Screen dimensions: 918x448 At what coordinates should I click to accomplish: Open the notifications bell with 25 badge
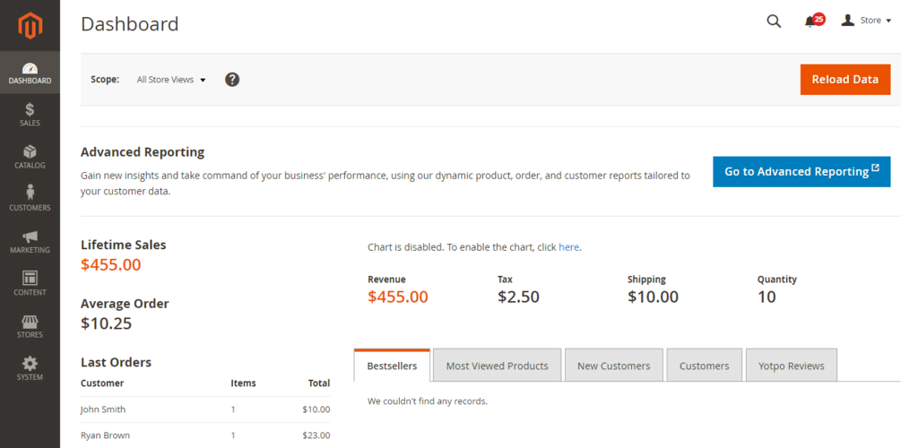coord(810,21)
